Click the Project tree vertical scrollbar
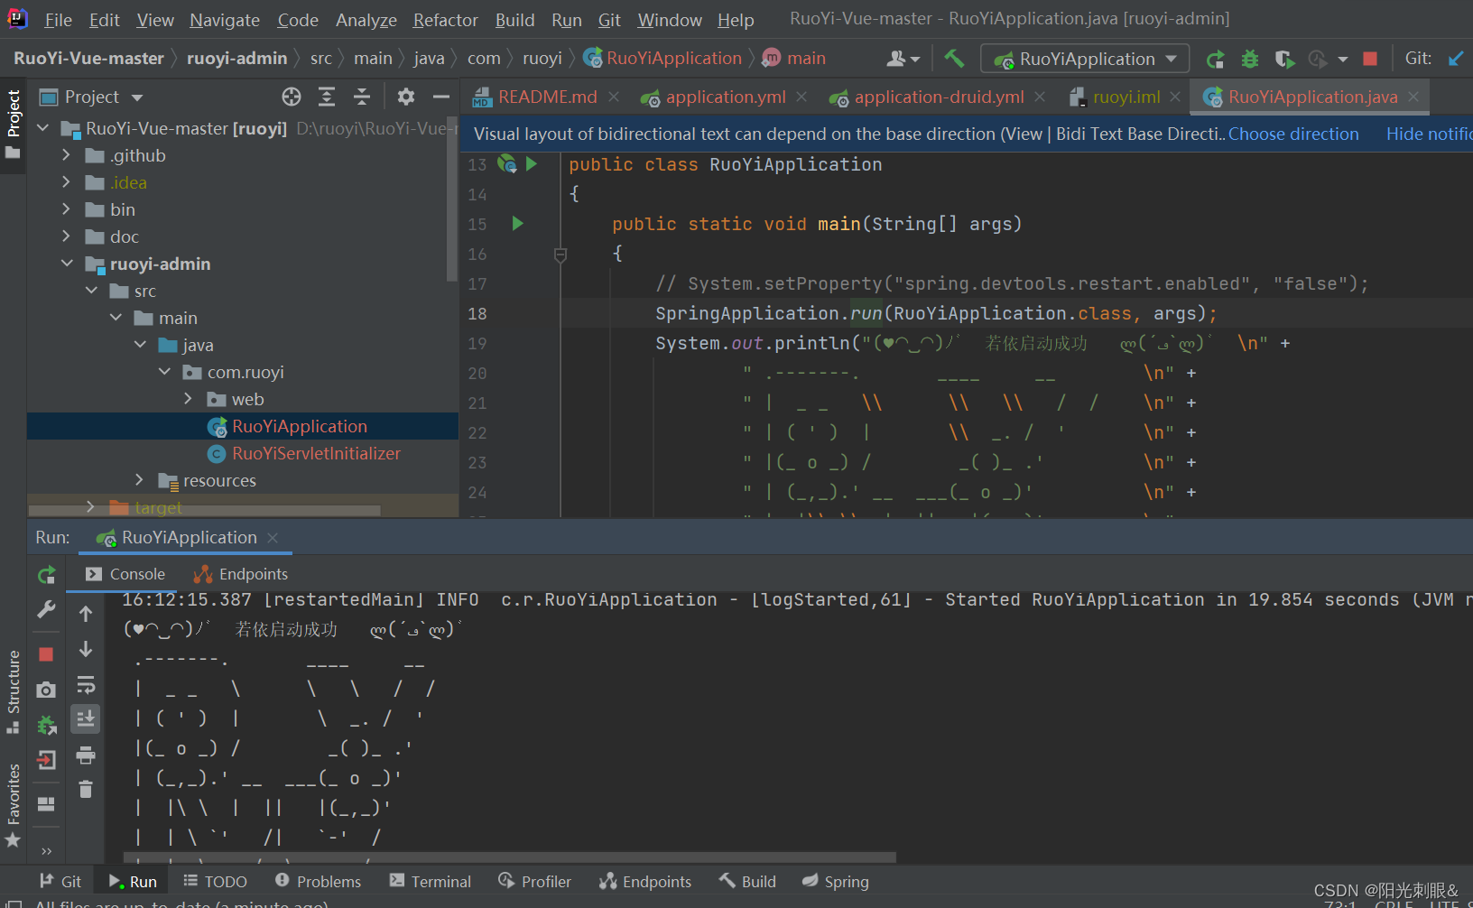The image size is (1473, 908). pyautogui.click(x=452, y=199)
